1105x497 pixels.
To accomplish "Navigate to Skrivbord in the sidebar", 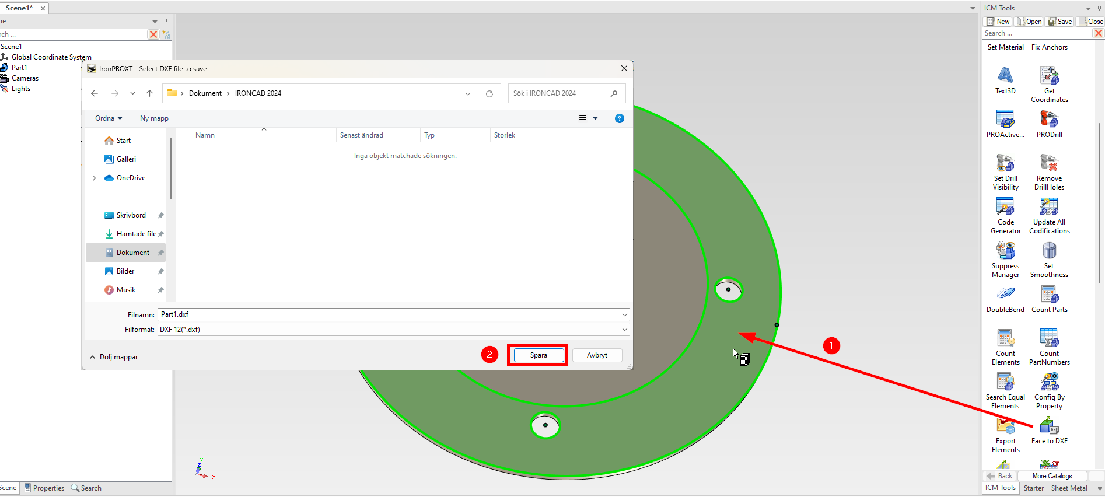I will 131,215.
